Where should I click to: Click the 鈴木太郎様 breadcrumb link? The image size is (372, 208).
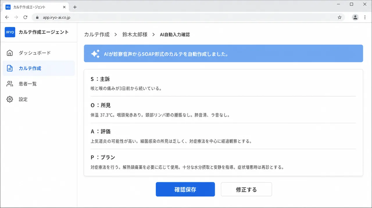point(135,35)
